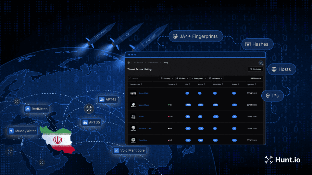Open the Storm-0900 threat actor link
Viewport: 312px width, 175px height.
144,93
